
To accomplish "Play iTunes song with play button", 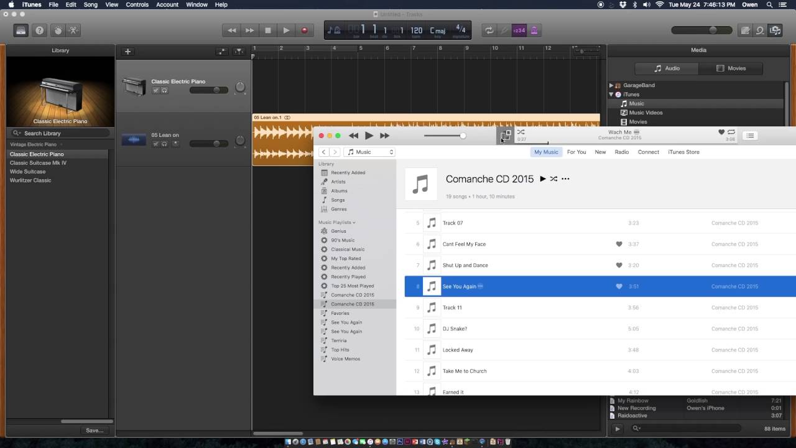I will 369,136.
